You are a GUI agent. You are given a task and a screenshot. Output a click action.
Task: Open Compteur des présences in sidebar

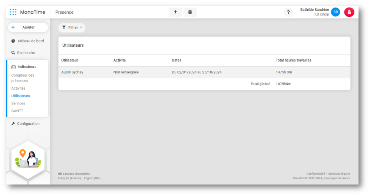point(23,78)
